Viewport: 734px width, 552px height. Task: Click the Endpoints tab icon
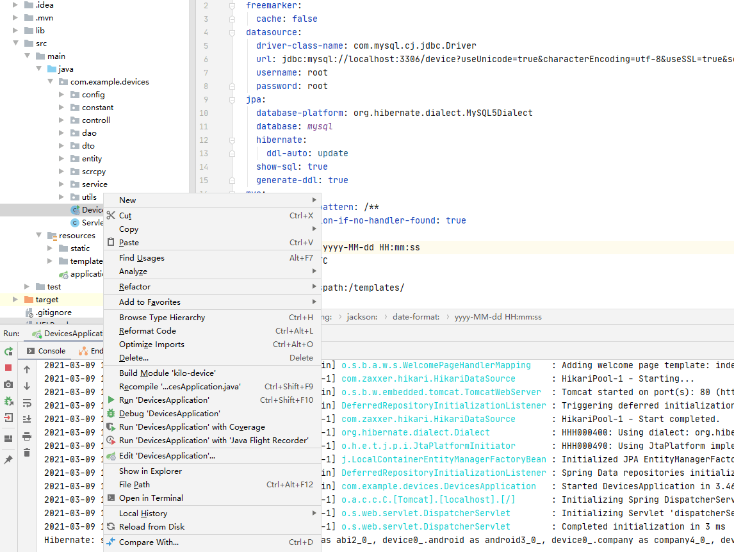(x=83, y=351)
